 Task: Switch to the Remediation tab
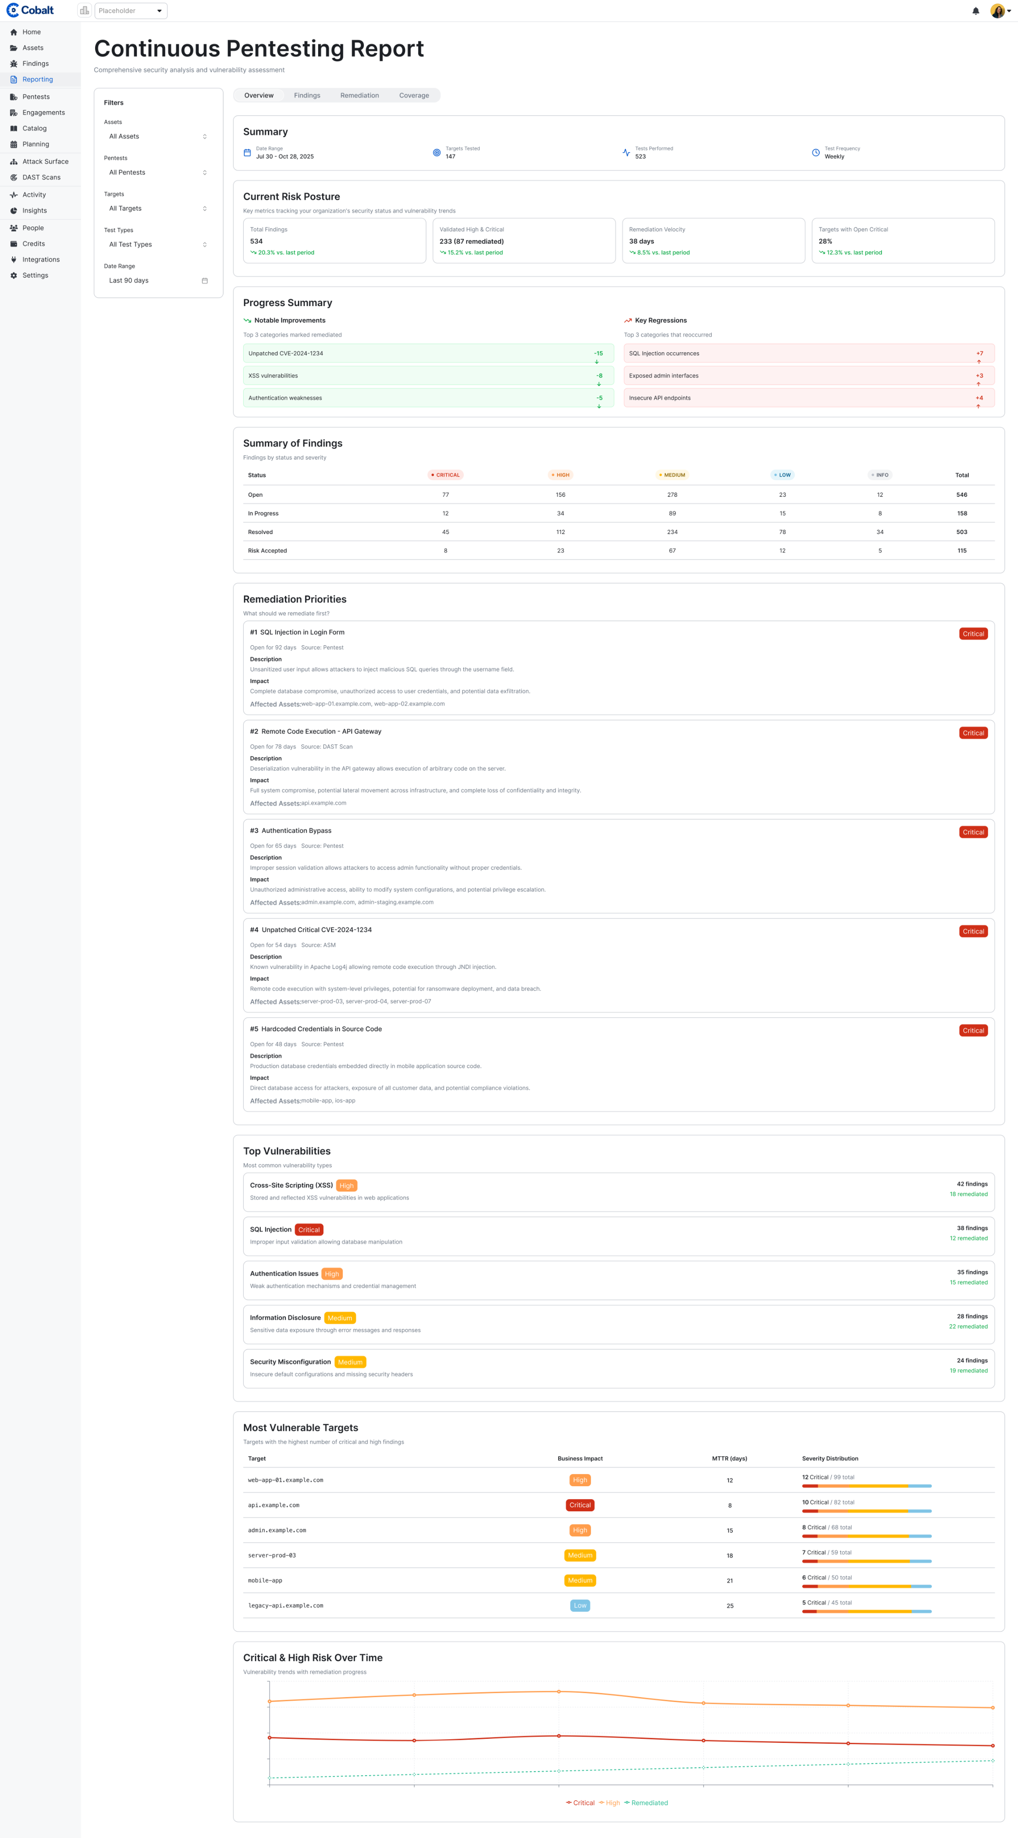[x=359, y=96]
